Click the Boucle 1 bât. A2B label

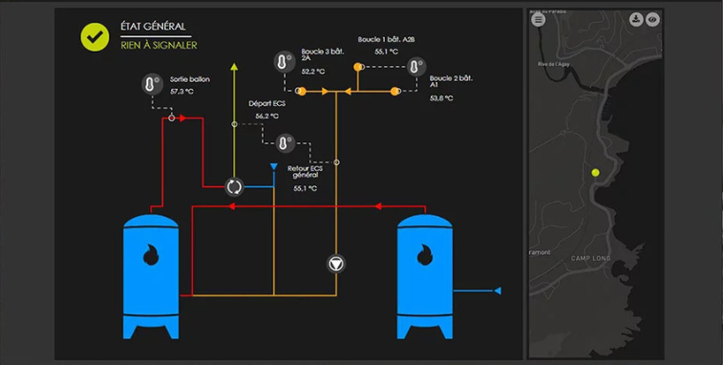[387, 40]
